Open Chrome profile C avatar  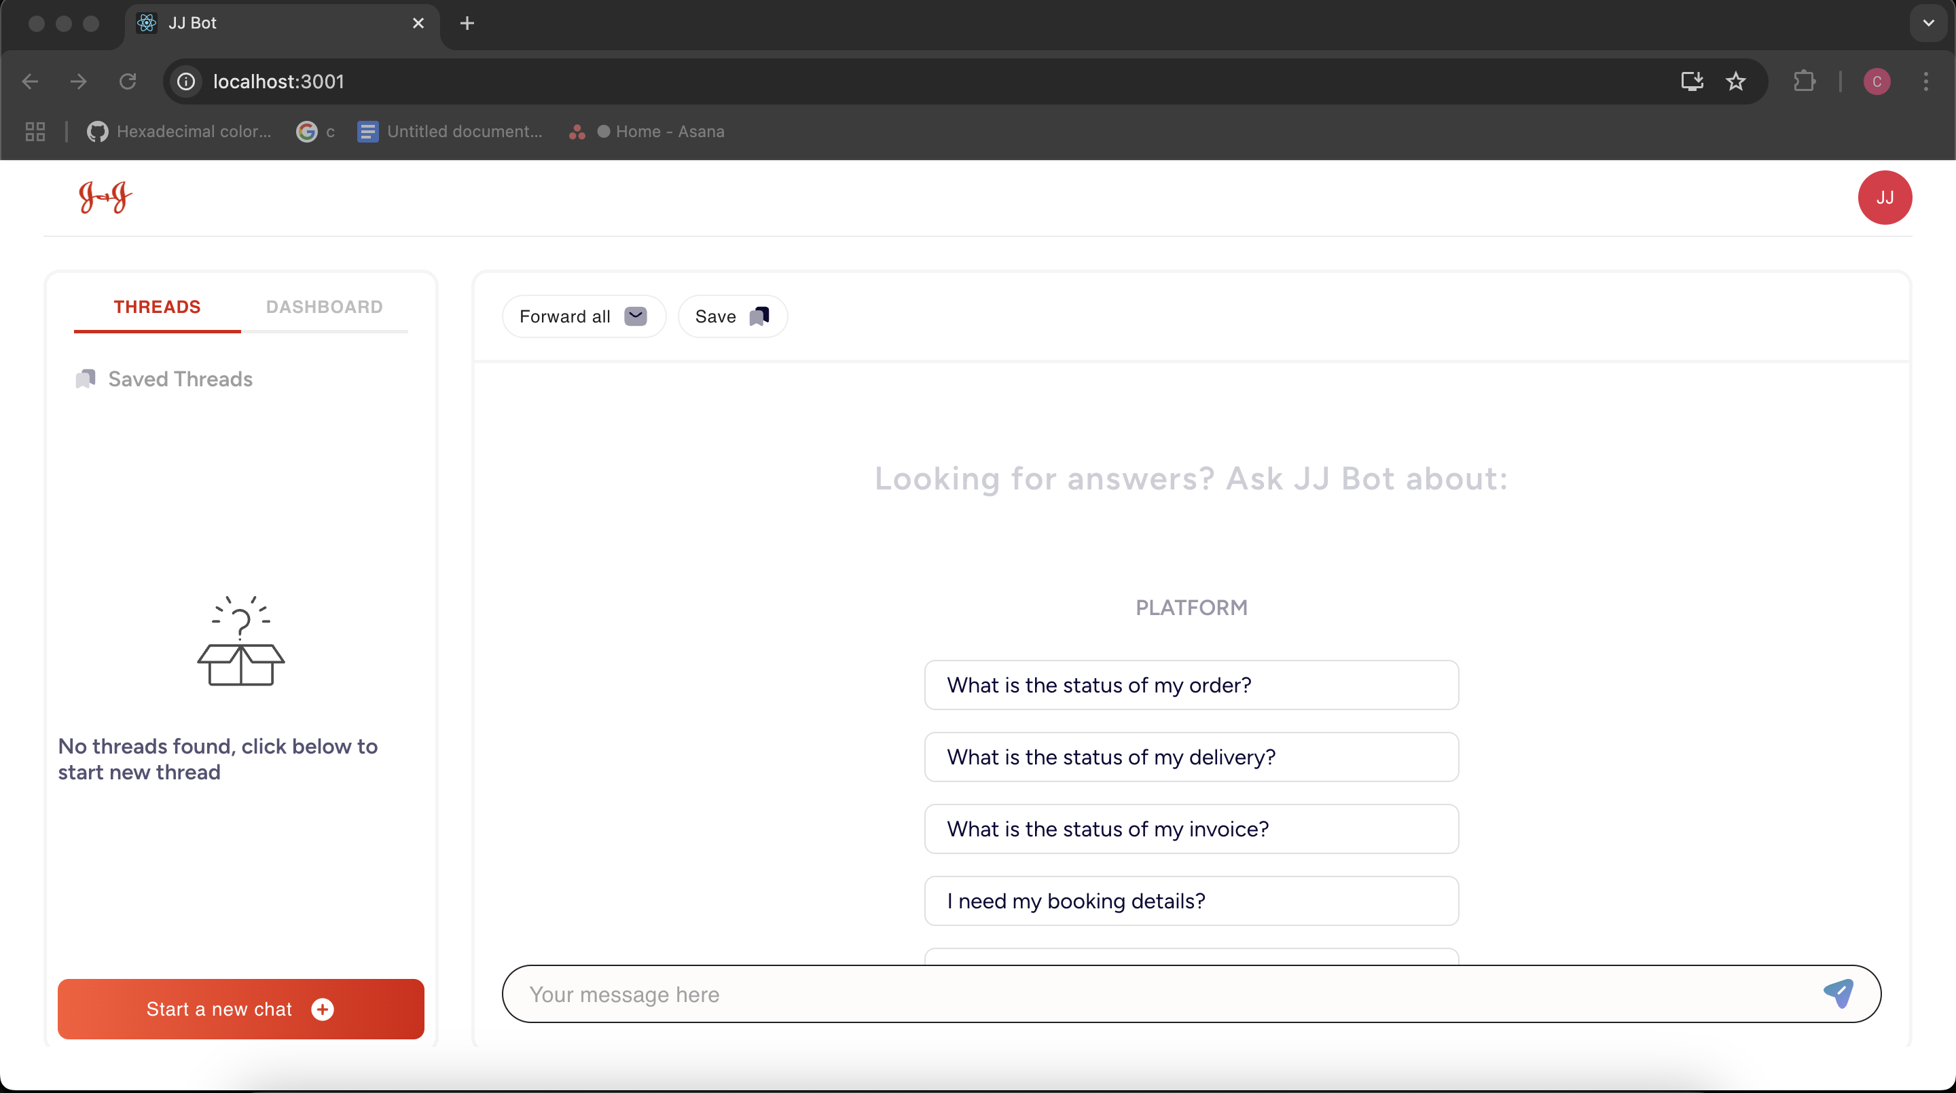pyautogui.click(x=1877, y=81)
